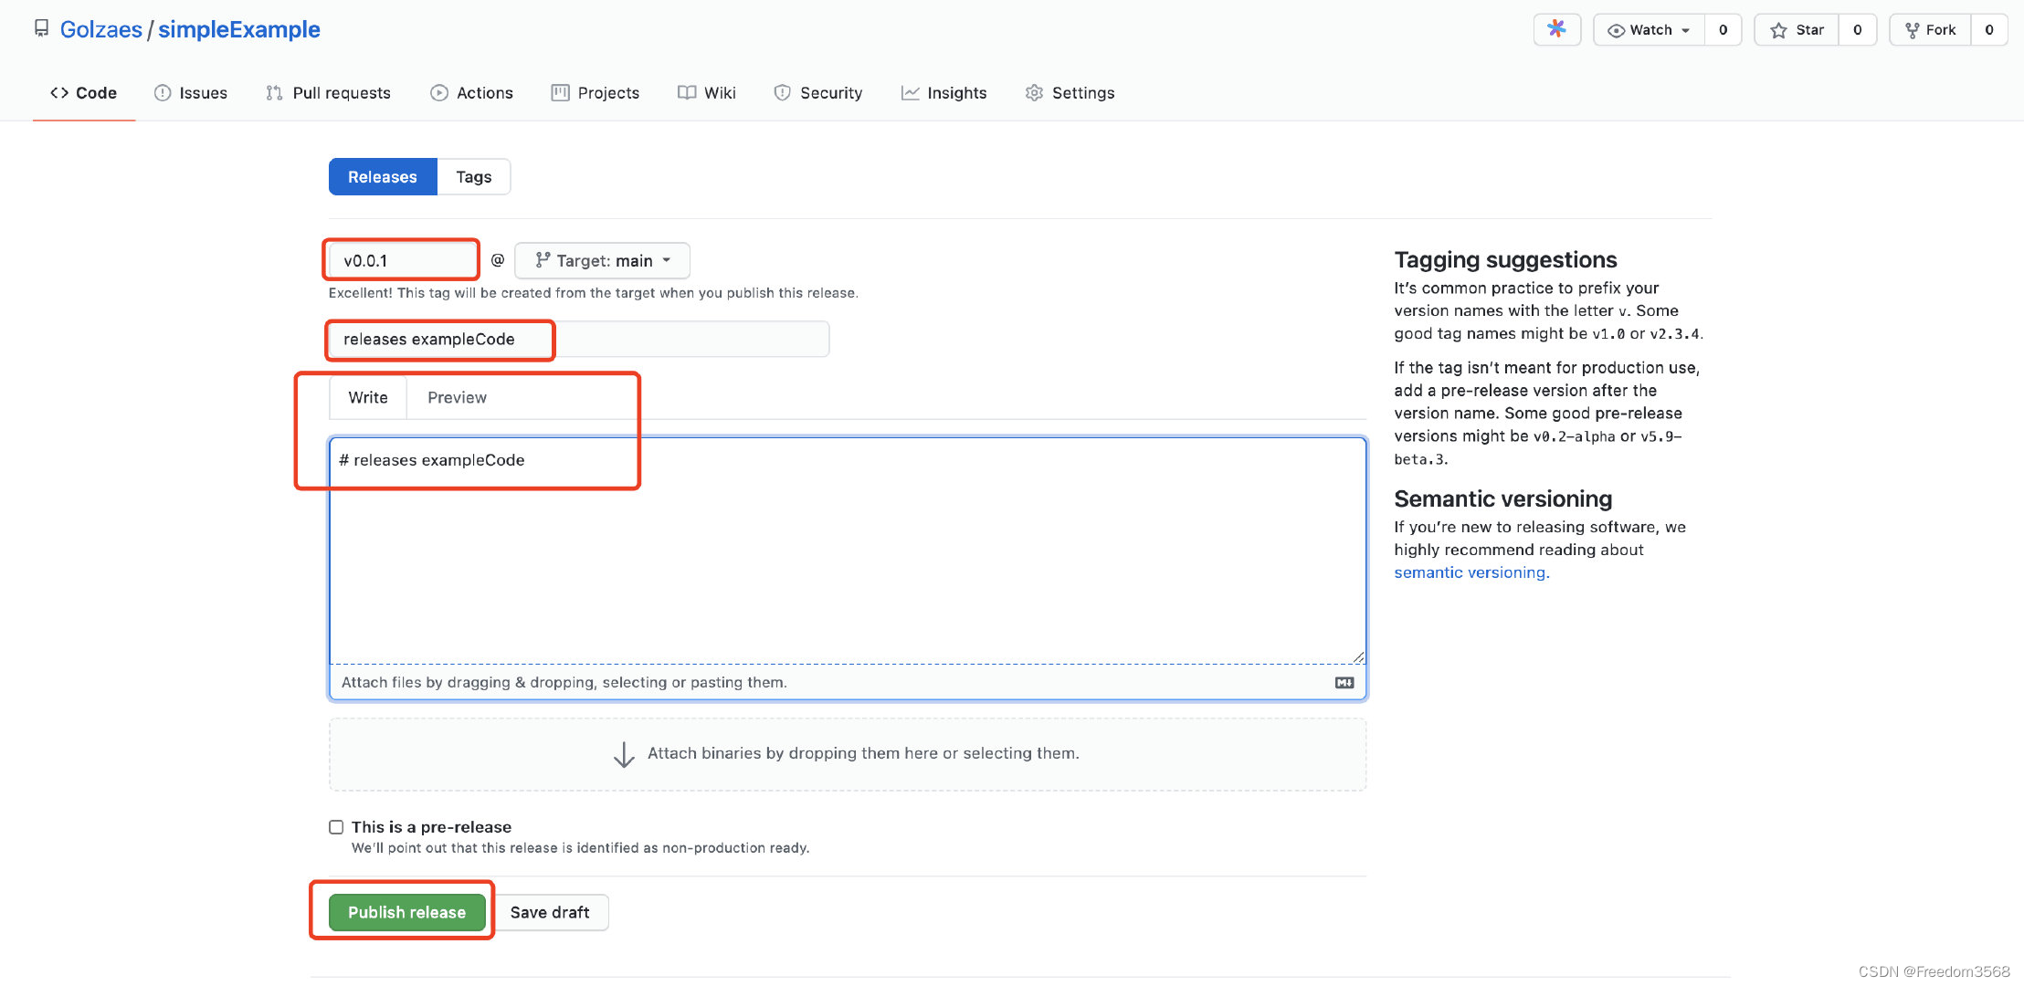Click the colorful asterisk icon button
This screenshot has width=2024, height=986.
pyautogui.click(x=1556, y=30)
